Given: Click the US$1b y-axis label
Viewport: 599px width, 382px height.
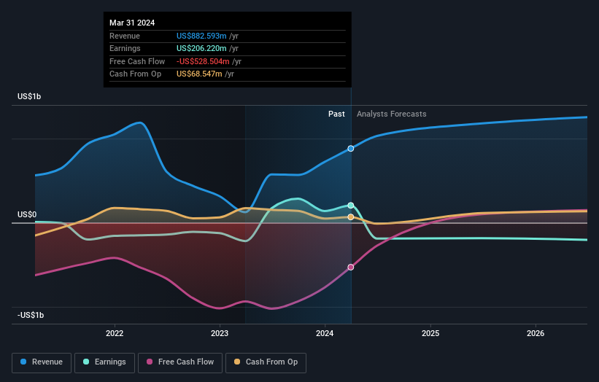Looking at the screenshot, I should [29, 96].
